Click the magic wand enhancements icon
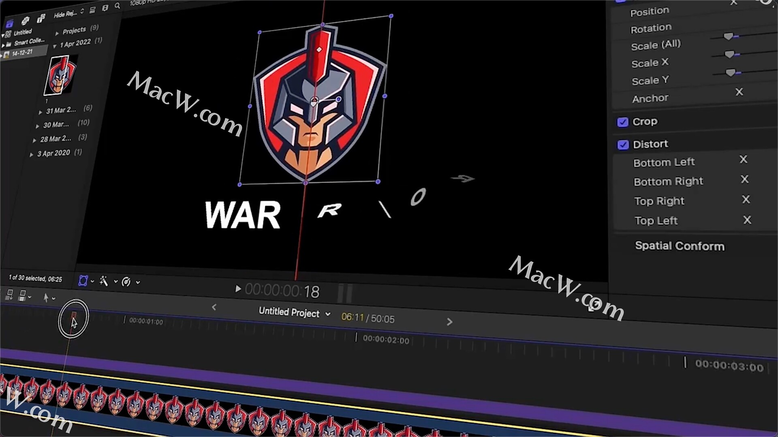 [104, 281]
